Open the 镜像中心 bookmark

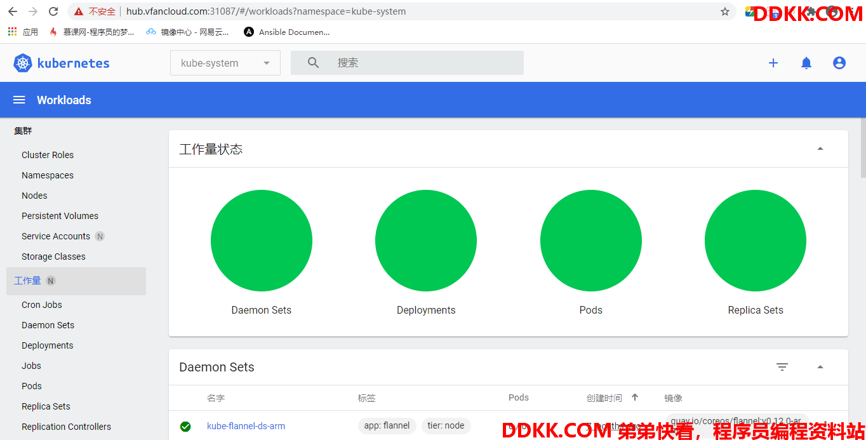click(x=187, y=32)
